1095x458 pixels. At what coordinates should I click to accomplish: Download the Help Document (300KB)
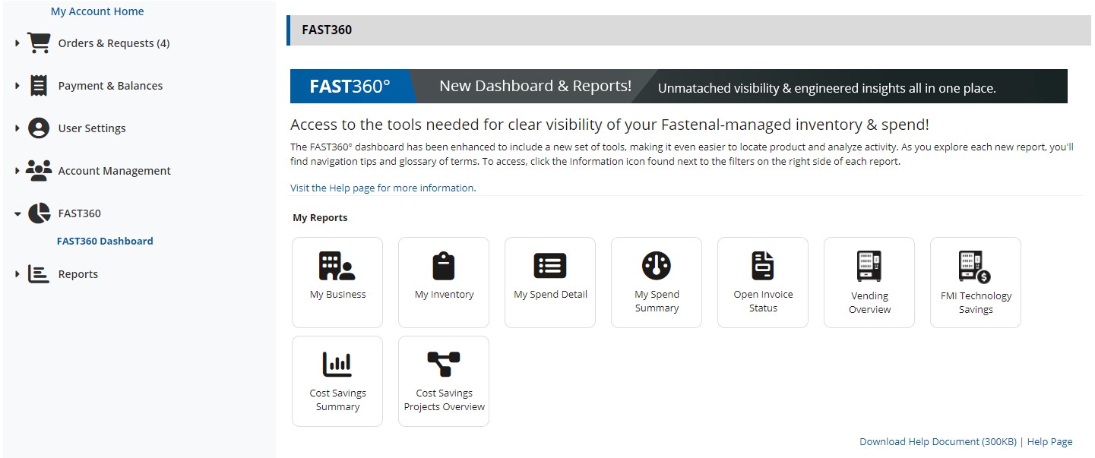938,441
